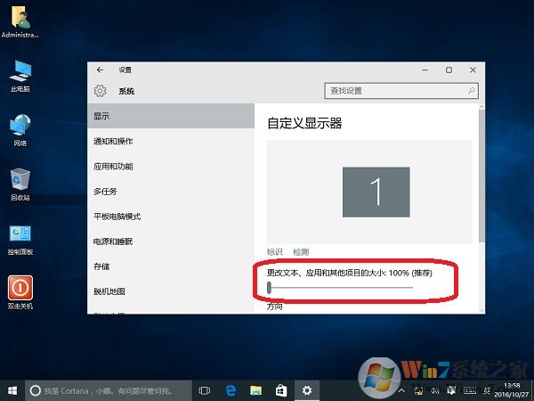This screenshot has height=401, width=534.
Task: Open 存储 settings section
Action: (171, 266)
